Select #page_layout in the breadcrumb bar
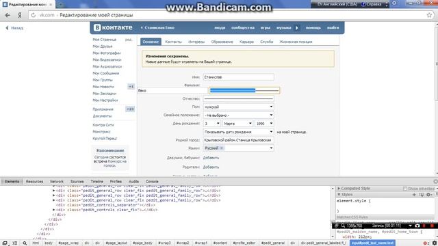The height and width of the screenshot is (246, 438). pos(116,243)
